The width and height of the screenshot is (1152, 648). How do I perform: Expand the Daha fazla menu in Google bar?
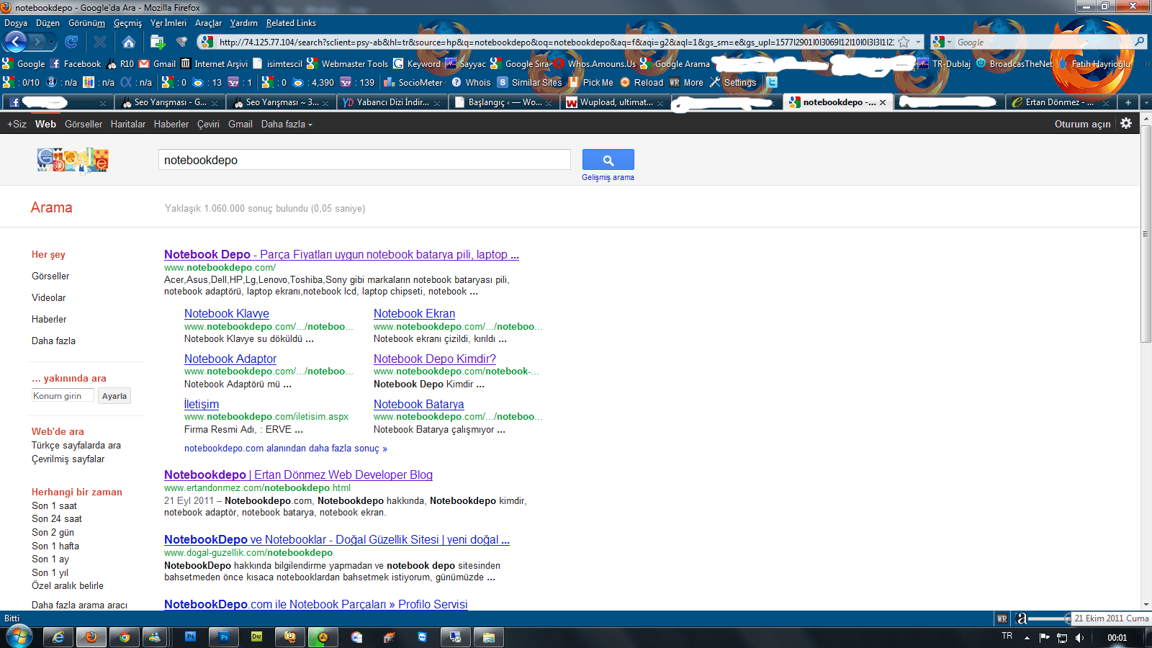[x=287, y=124]
